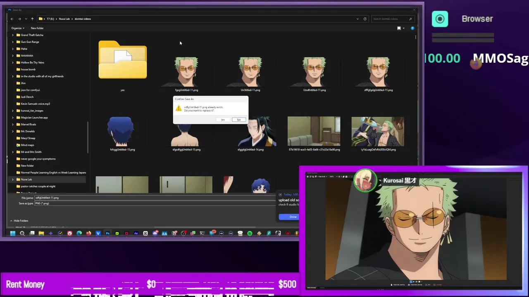Open recent locations chevron near navigation arrows

point(26,19)
